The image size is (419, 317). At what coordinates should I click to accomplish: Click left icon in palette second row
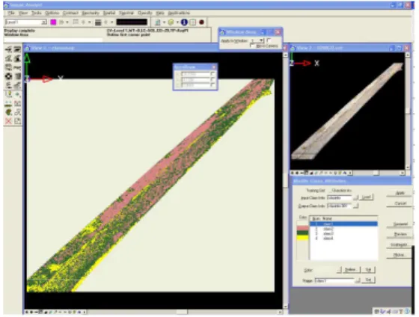coord(8,58)
